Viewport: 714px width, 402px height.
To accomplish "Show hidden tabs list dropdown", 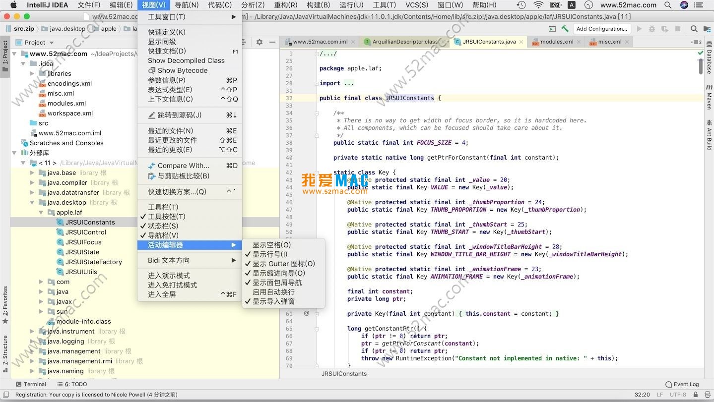I will pyautogui.click(x=697, y=42).
